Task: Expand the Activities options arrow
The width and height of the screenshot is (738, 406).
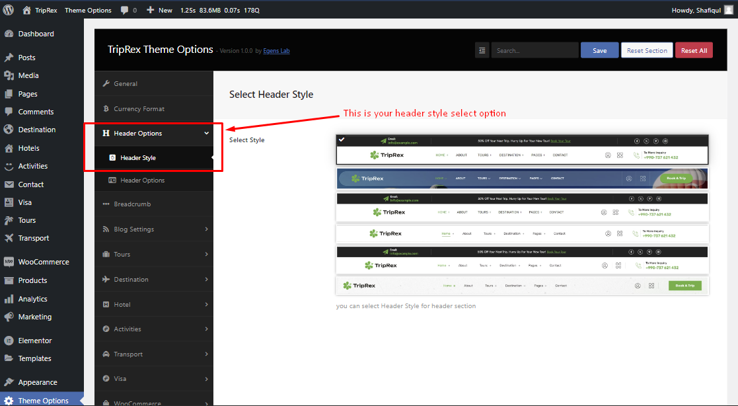Action: (206, 329)
